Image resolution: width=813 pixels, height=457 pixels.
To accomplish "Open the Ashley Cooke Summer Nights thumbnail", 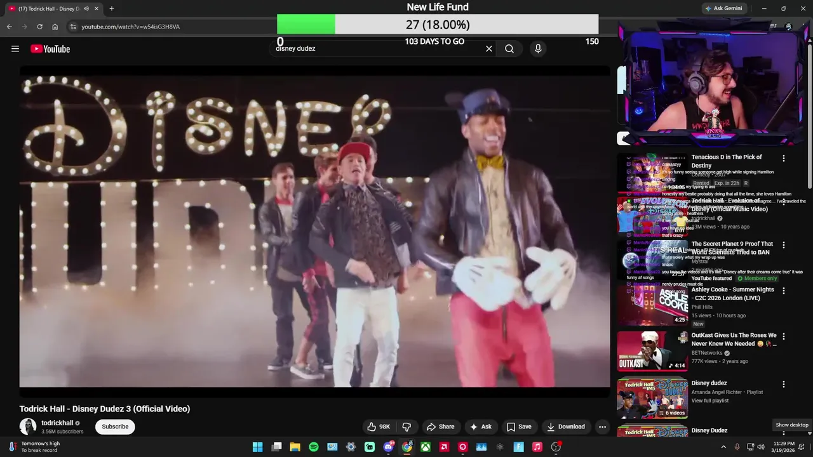I will pyautogui.click(x=652, y=305).
